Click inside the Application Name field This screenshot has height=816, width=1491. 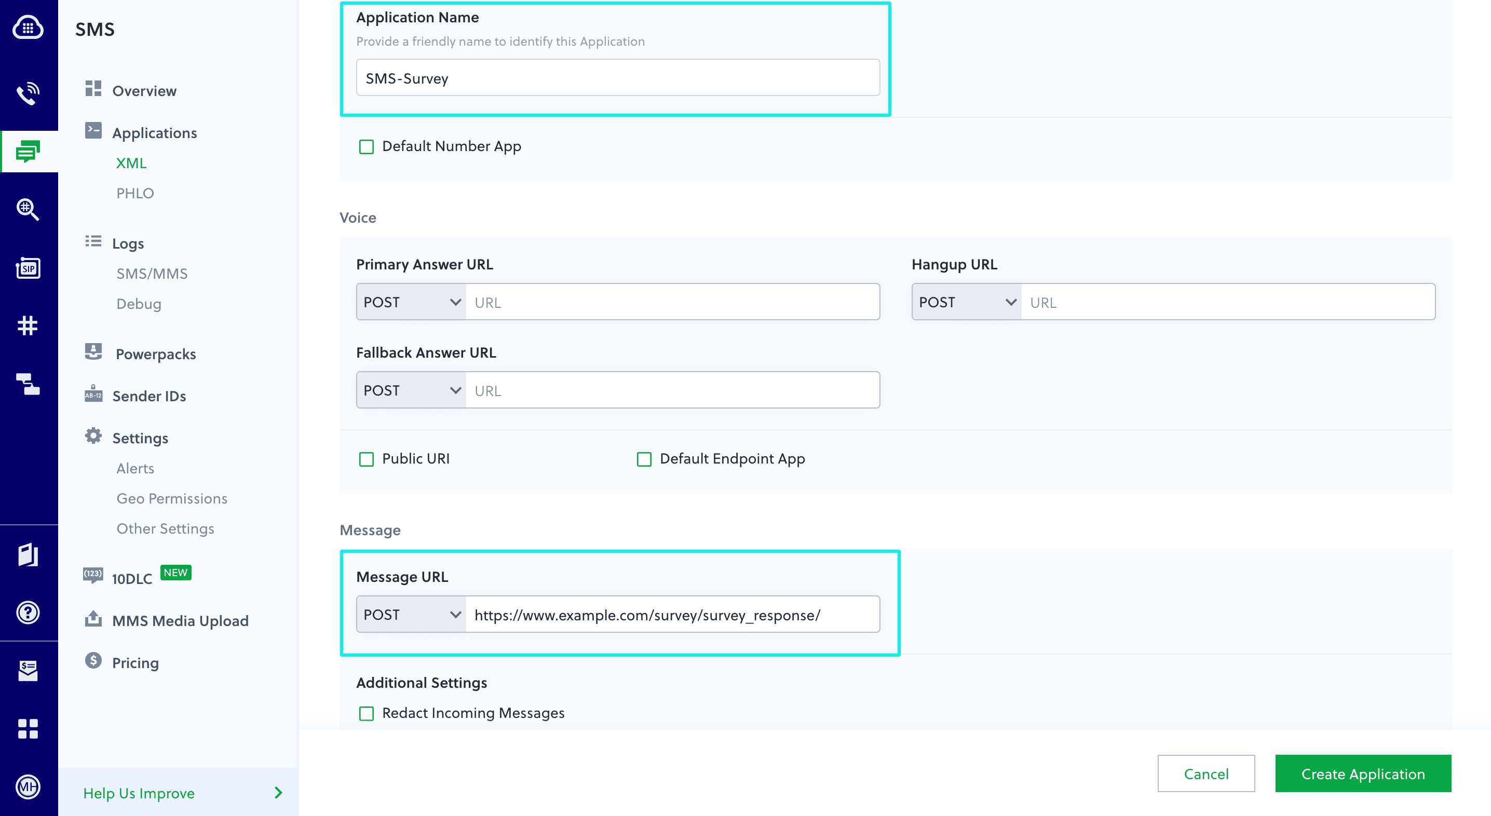(x=617, y=77)
